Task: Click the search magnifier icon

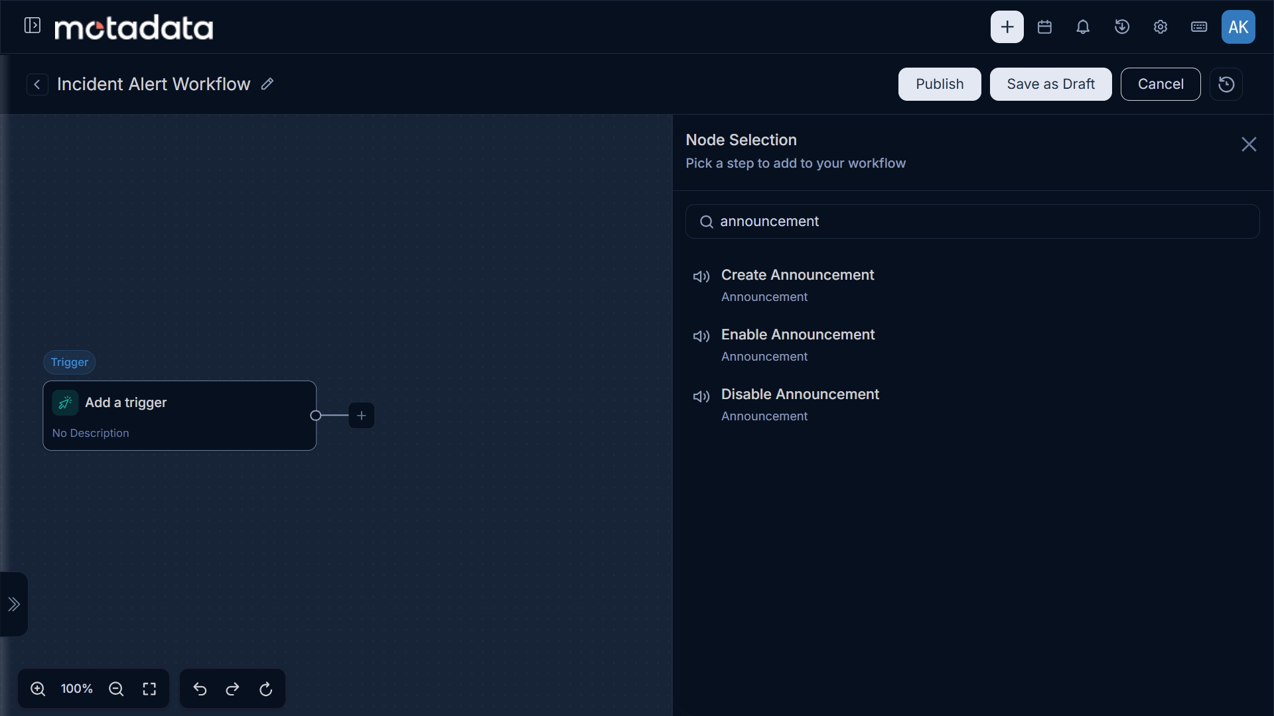Action: click(707, 222)
